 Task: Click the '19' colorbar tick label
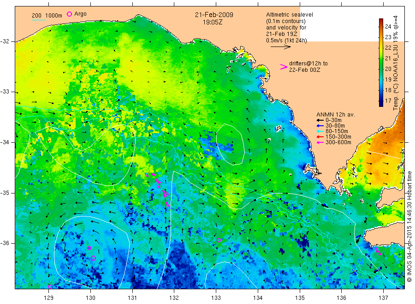[388, 79]
